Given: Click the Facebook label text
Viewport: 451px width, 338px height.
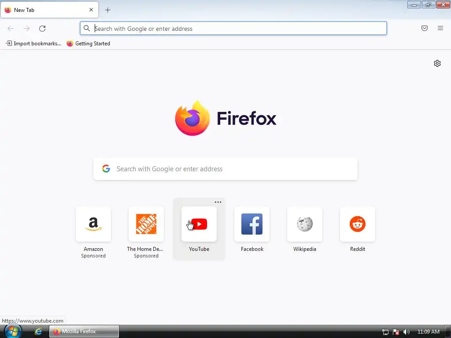Looking at the screenshot, I should tap(252, 249).
